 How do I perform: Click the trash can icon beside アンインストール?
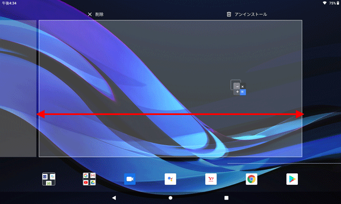click(x=229, y=14)
